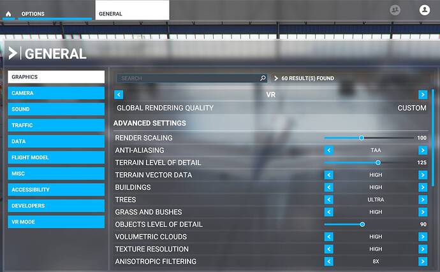The width and height of the screenshot is (440, 272).
Task: Raise Volumetric Clouds setting via right arrow
Action: 422,236
